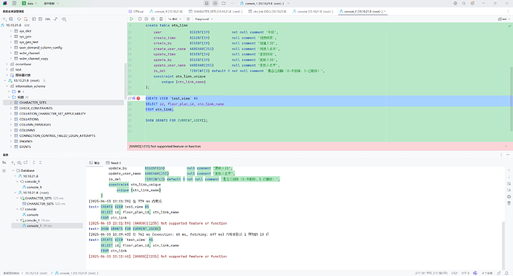This screenshot has height=276, width=513.
Task: Click the DDL button in explorer toolbar
Action: [x=48, y=19]
